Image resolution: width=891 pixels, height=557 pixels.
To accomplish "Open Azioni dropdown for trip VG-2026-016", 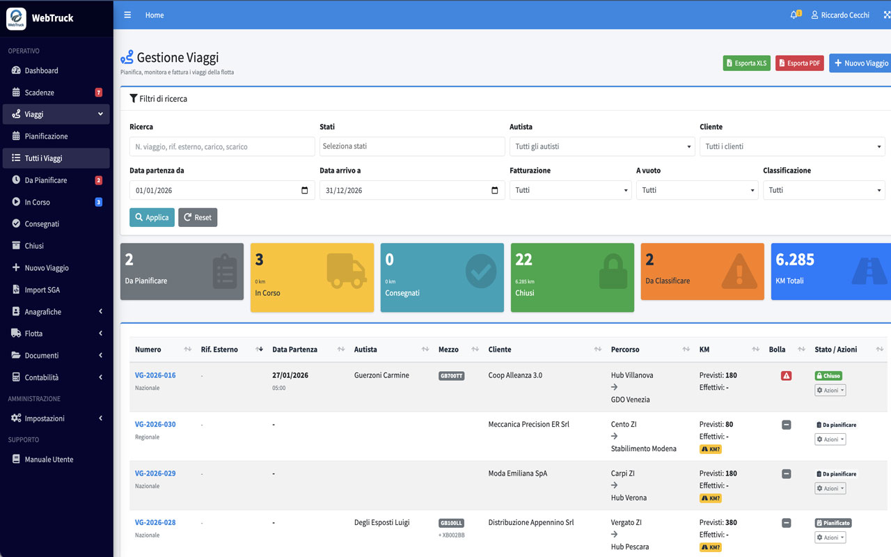I will click(x=830, y=391).
